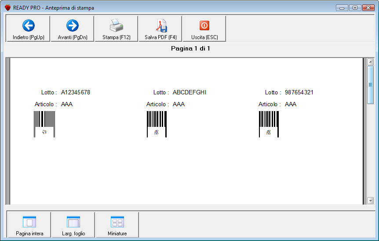
Task: Minimize the Anteprima di stampa window
Action: tap(342, 8)
